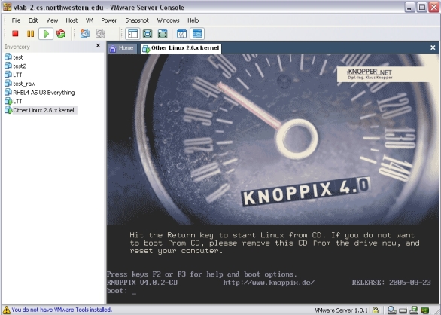Switch to the Home tab
Viewport: 441px width, 315px height.
(x=122, y=48)
